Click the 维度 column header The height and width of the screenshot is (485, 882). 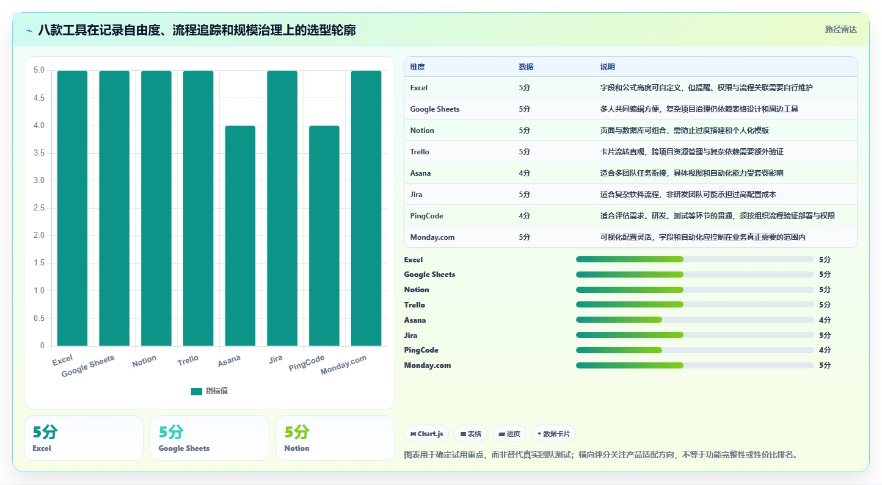click(x=418, y=66)
